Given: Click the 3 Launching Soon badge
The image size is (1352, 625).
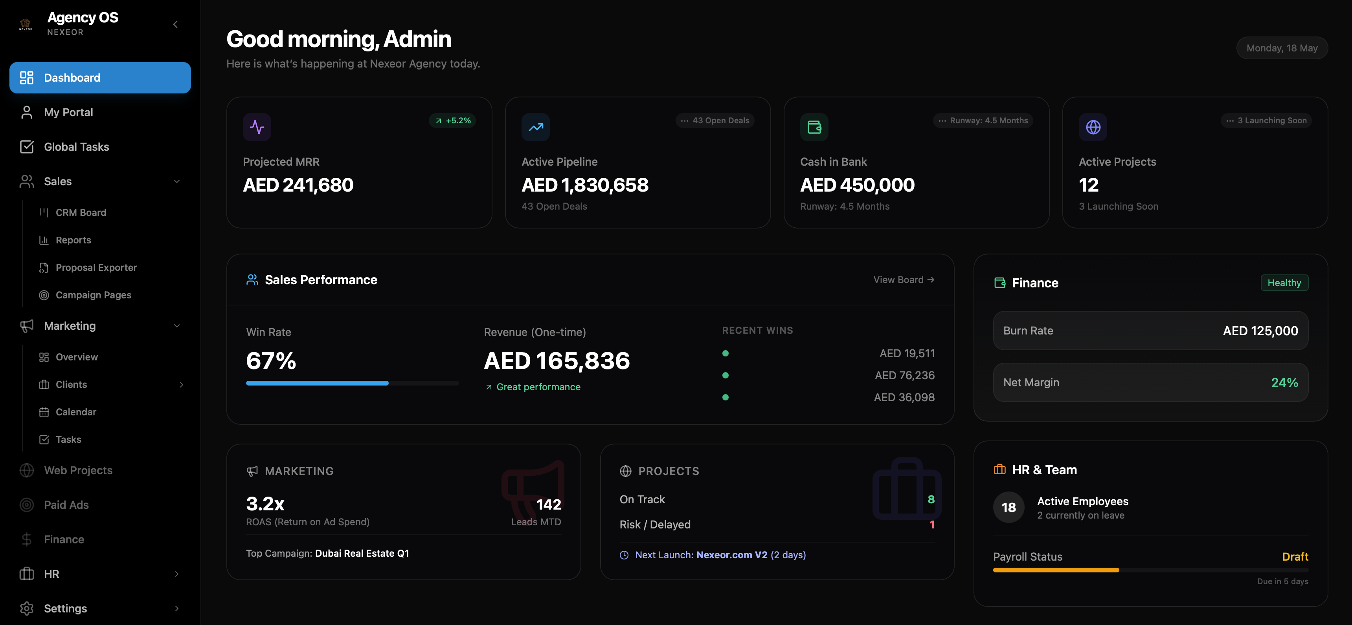Looking at the screenshot, I should [1266, 121].
